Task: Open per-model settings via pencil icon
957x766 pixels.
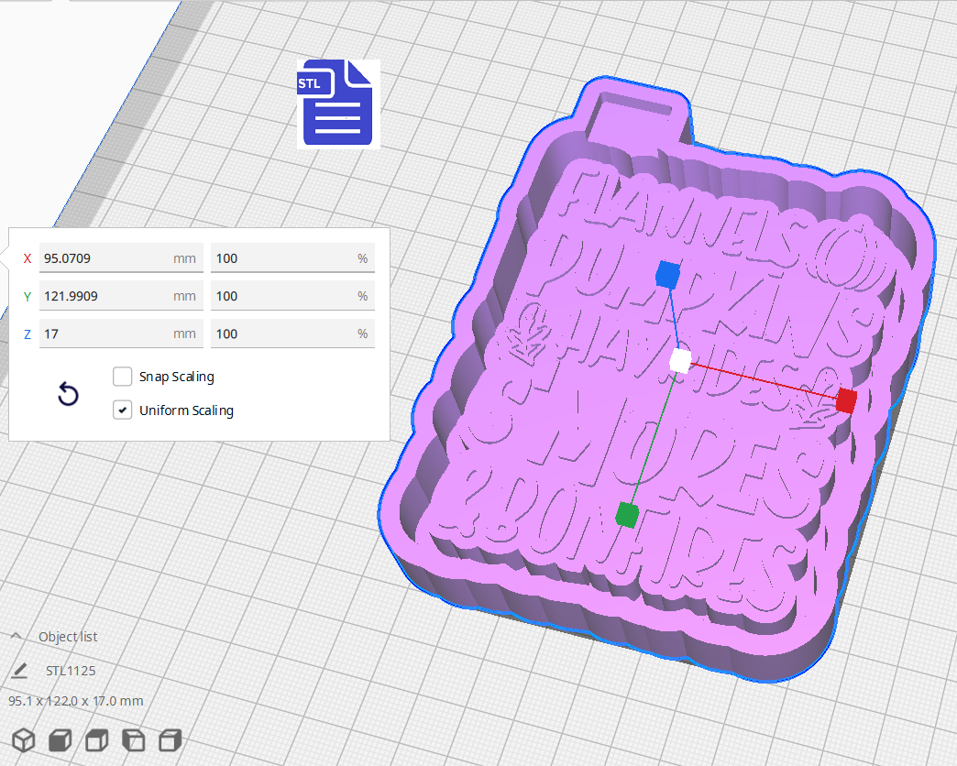Action: (x=19, y=671)
